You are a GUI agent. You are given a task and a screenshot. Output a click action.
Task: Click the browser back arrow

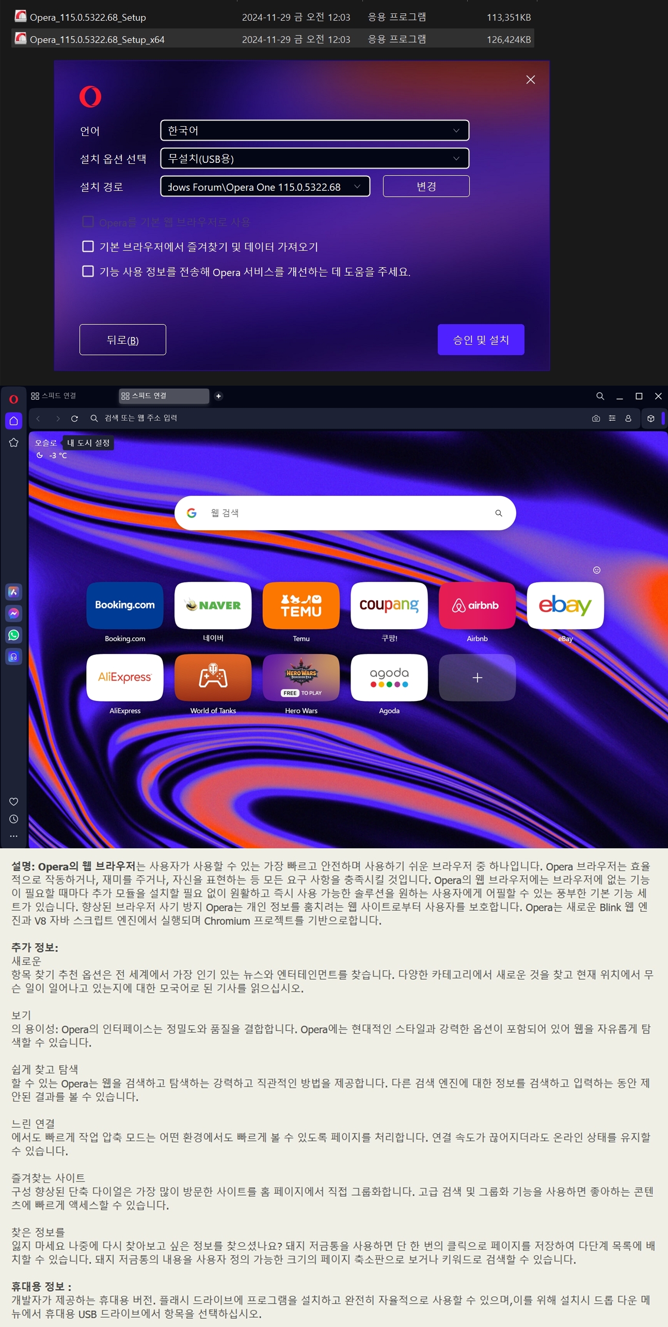point(38,418)
